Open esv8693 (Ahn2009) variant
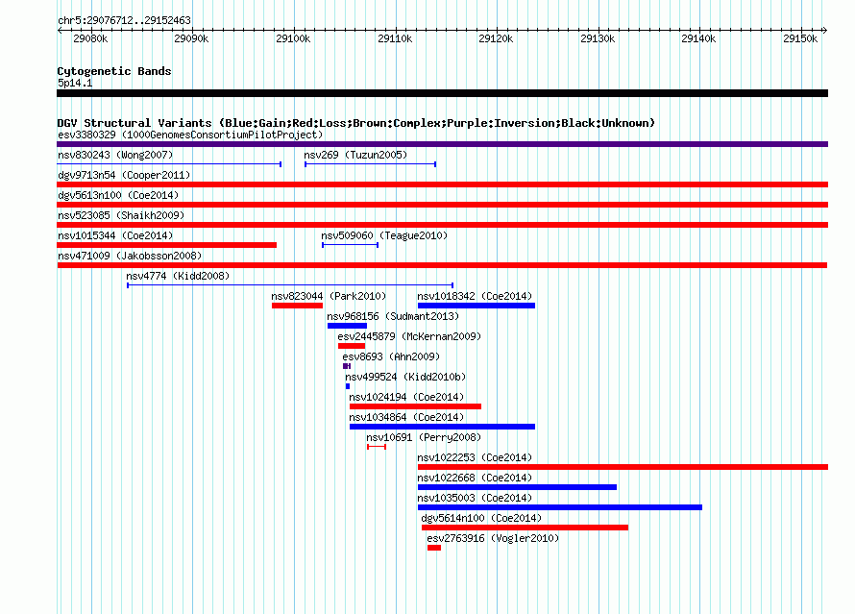The image size is (855, 614). pos(391,356)
